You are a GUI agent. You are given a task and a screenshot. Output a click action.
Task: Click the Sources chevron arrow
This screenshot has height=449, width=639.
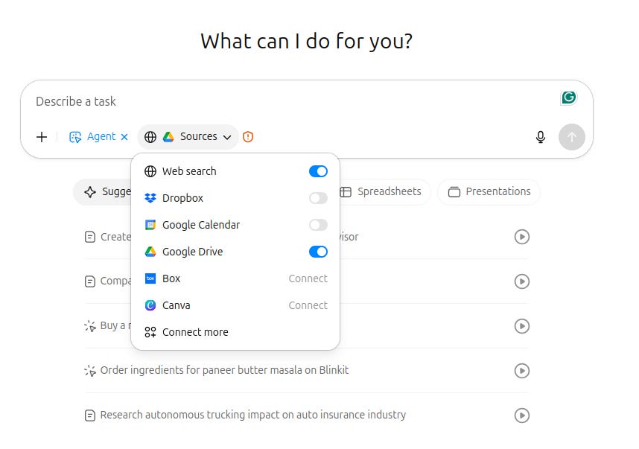pos(227,137)
